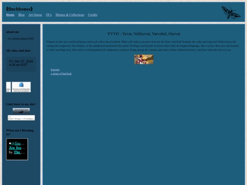Navigate to the OCs page
Viewport: 247px width, 185px height.
coord(48,15)
